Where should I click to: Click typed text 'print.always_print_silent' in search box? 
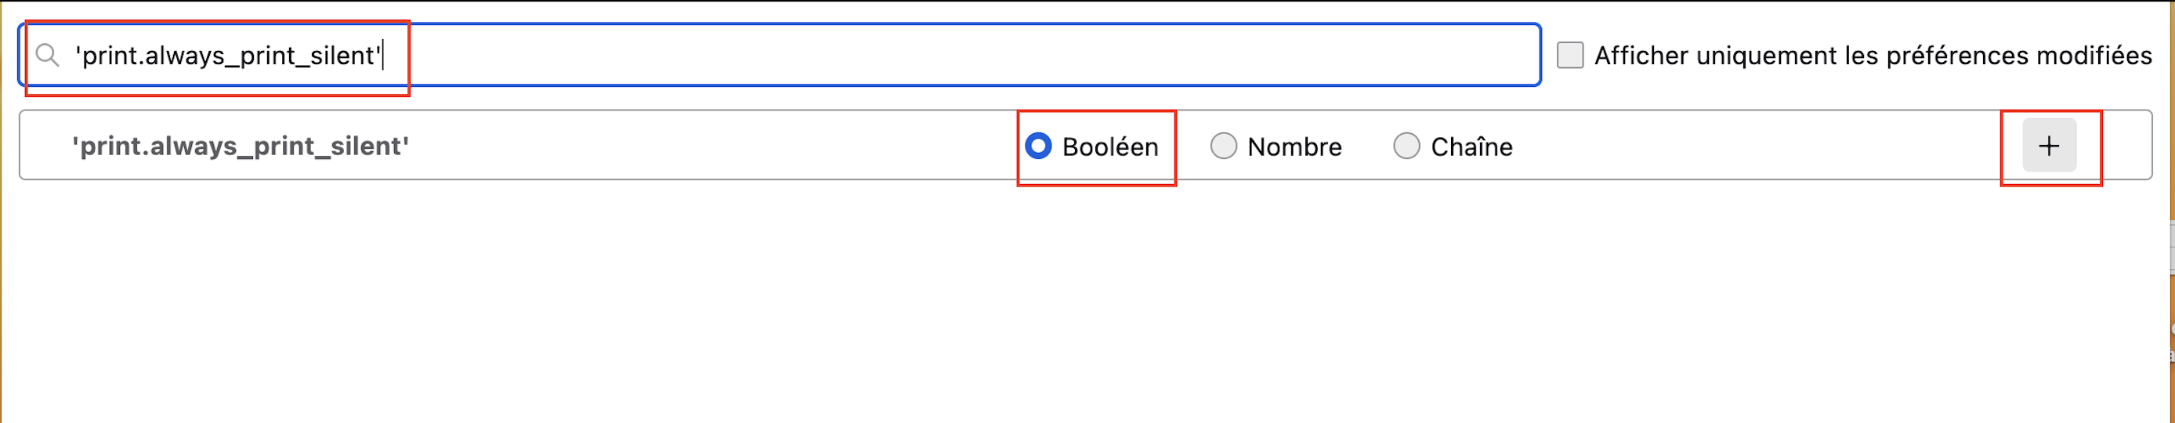[x=228, y=56]
